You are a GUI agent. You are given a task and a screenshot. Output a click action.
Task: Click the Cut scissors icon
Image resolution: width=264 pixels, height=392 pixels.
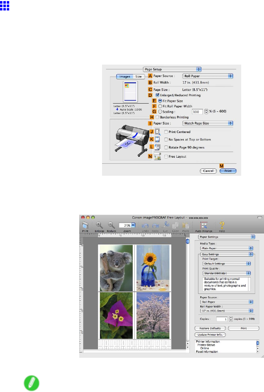(x=166, y=225)
